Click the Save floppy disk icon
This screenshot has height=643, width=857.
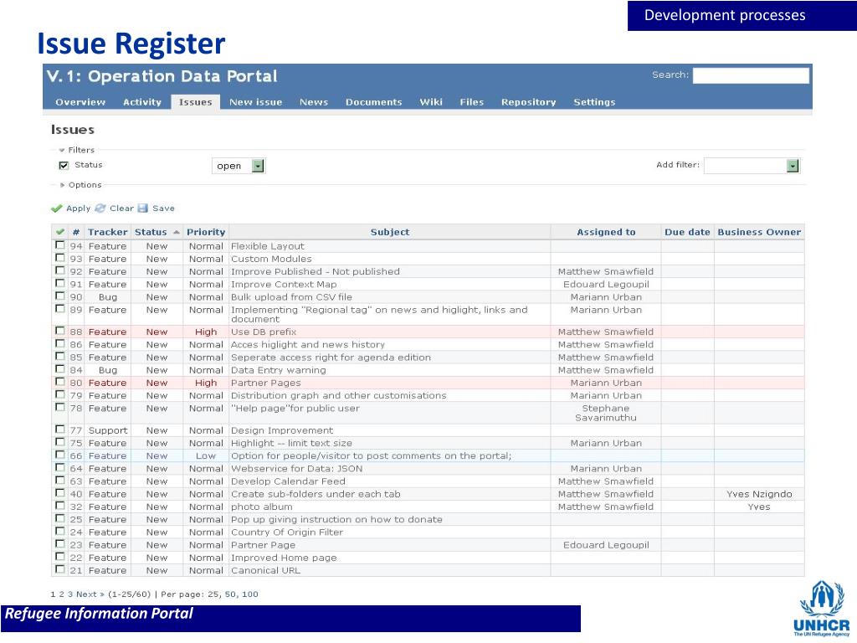pos(143,208)
